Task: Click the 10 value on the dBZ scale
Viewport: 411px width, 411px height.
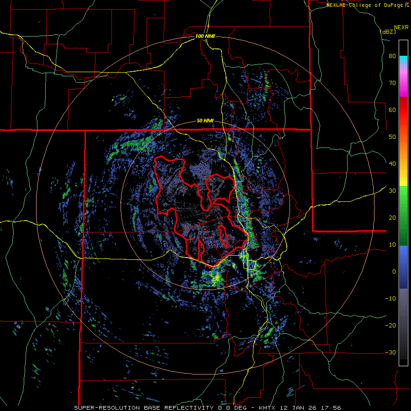Action: coord(392,245)
